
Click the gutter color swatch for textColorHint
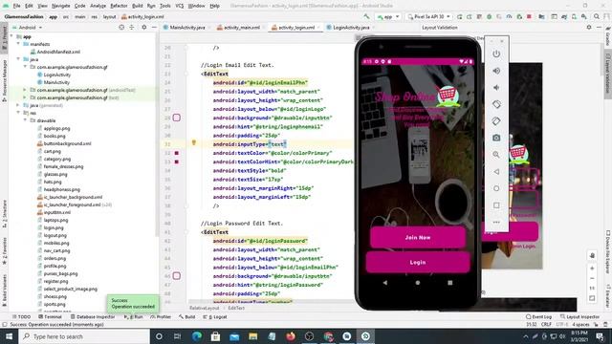176,161
